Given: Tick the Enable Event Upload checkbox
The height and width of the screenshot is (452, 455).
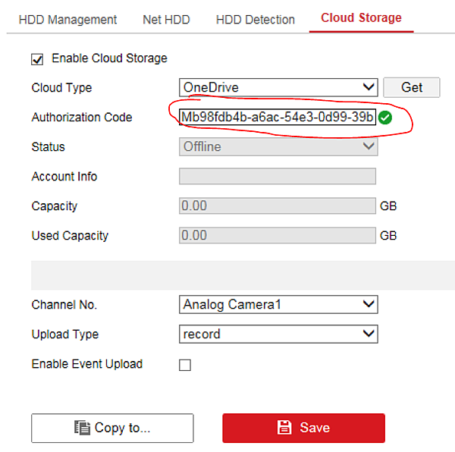Looking at the screenshot, I should tap(185, 365).
